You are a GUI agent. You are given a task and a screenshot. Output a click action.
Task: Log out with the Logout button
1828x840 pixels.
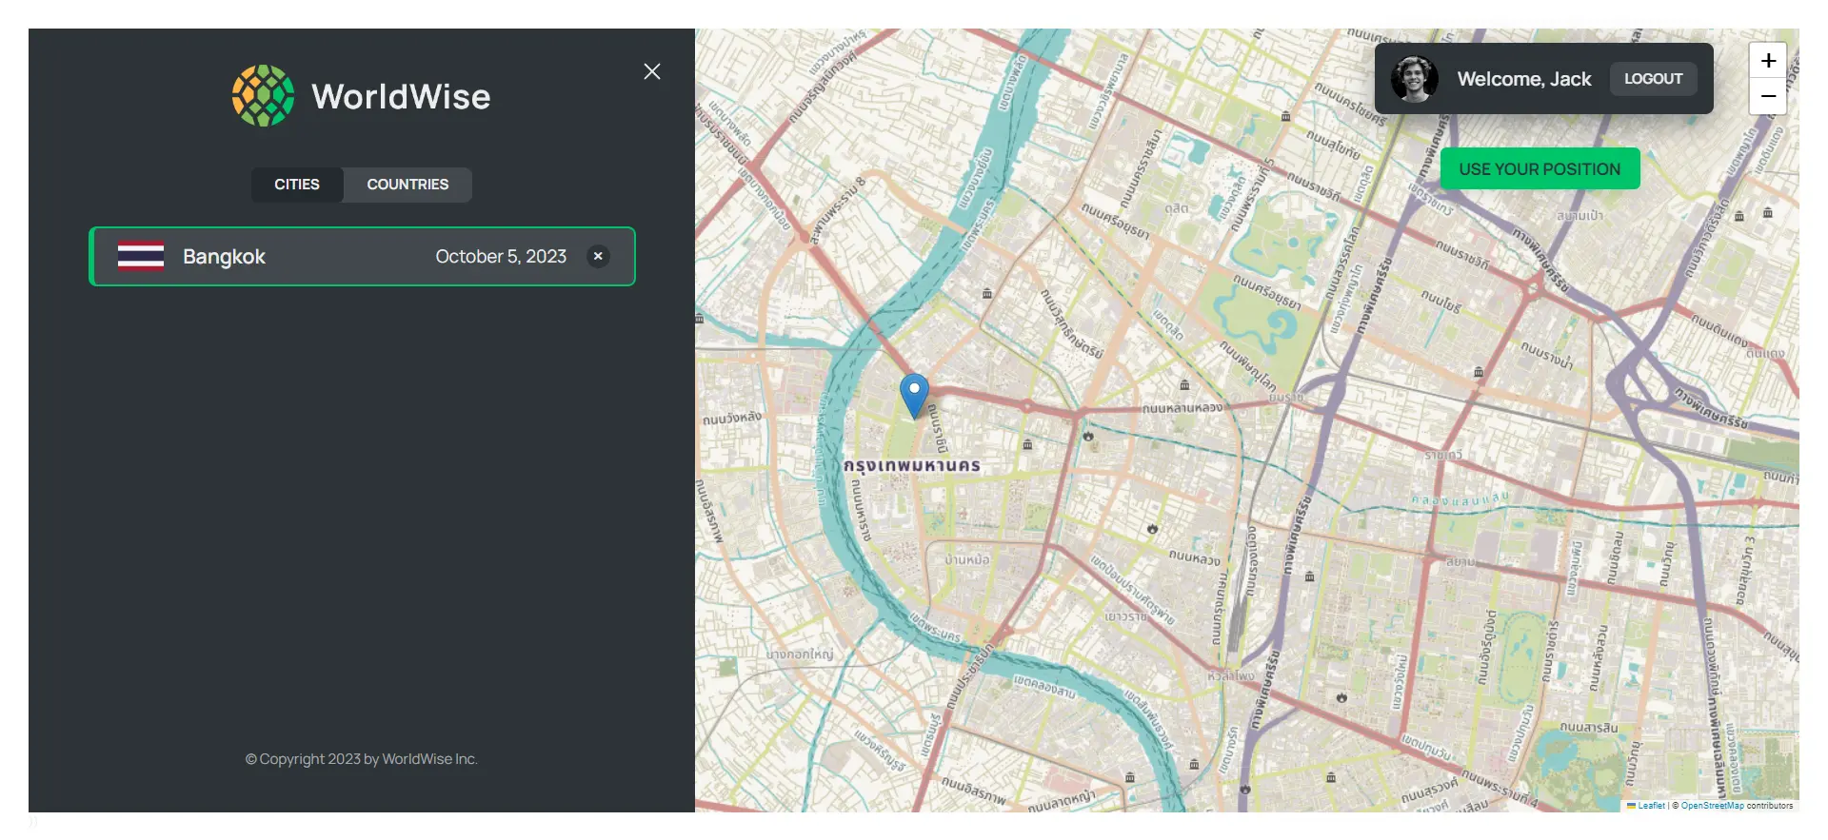[x=1653, y=79]
